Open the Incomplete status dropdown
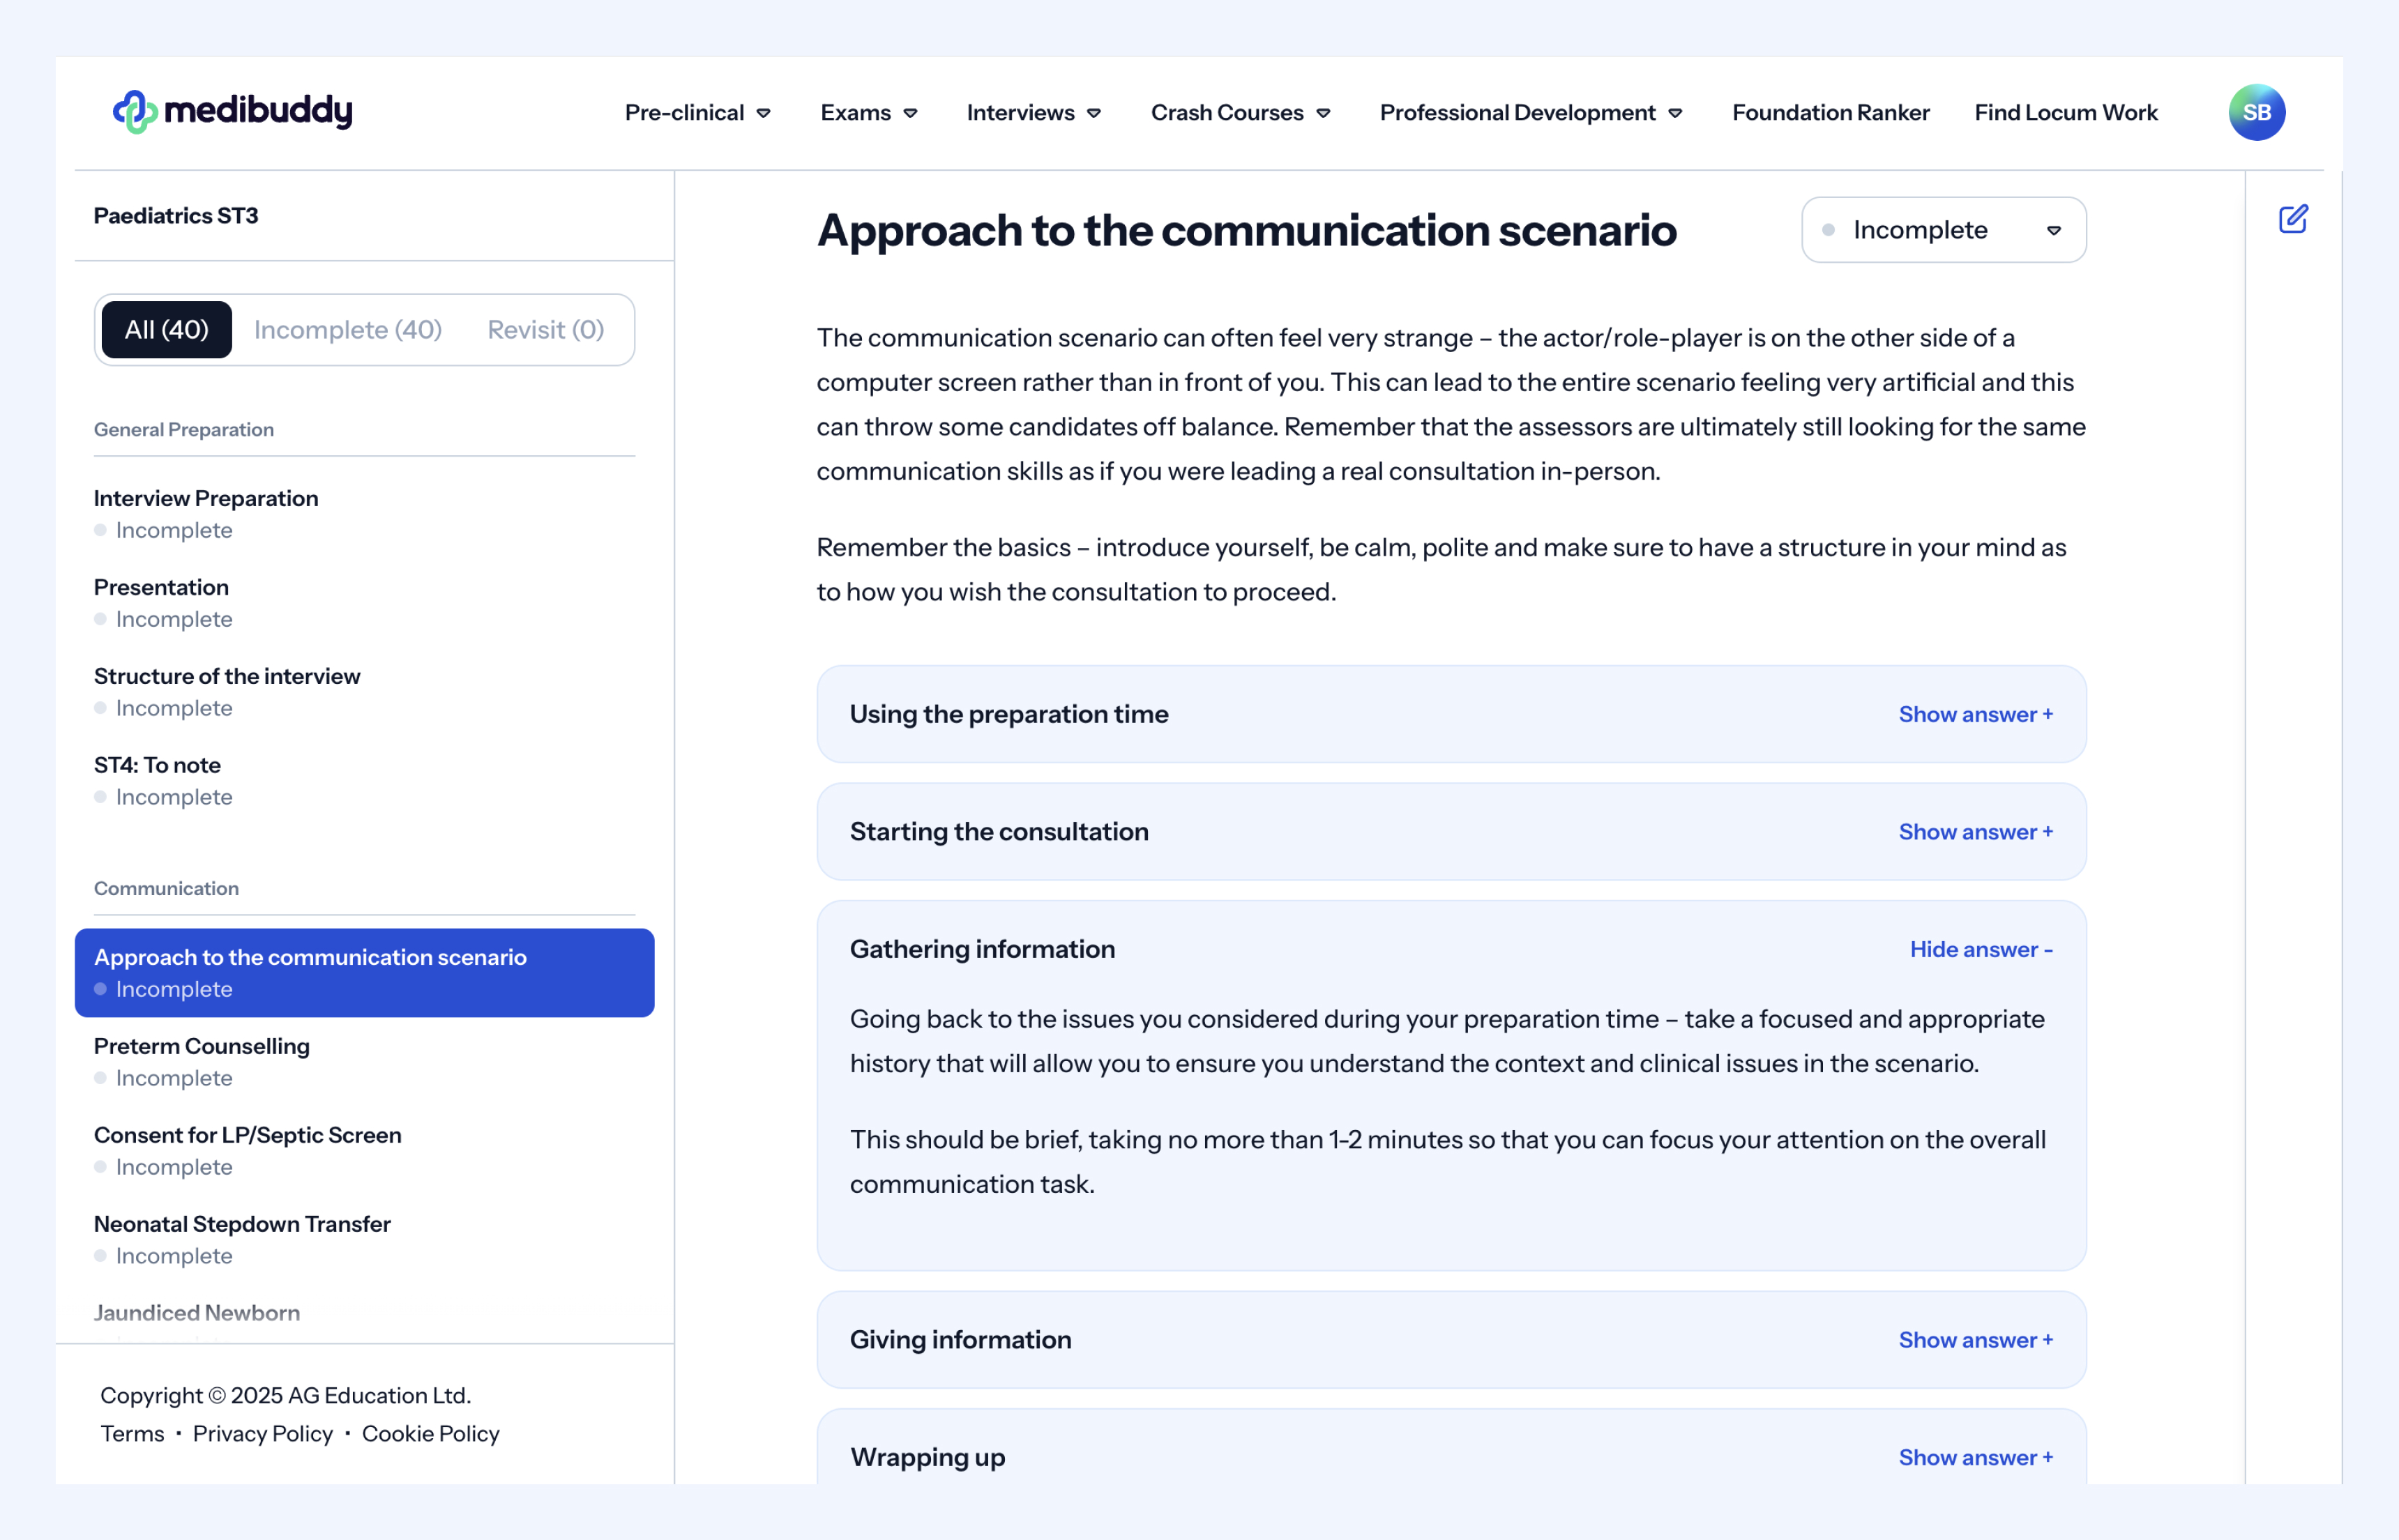Viewport: 2399px width, 1540px height. pyautogui.click(x=1943, y=230)
